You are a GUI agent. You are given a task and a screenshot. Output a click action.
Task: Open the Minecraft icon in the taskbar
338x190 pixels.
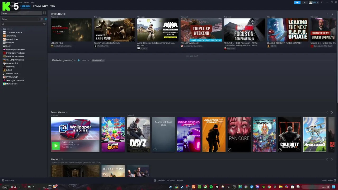(199, 187)
